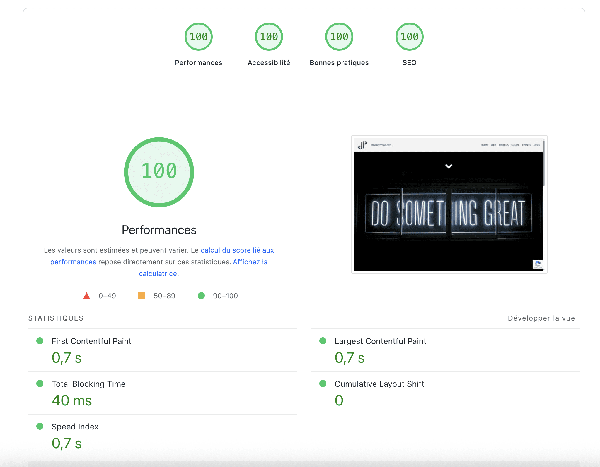Image resolution: width=600 pixels, height=467 pixels.
Task: Open the Accessibilité category label
Action: click(269, 63)
